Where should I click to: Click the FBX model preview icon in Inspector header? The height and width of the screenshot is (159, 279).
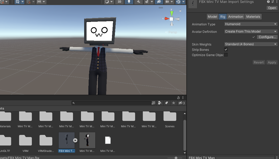point(193,3)
